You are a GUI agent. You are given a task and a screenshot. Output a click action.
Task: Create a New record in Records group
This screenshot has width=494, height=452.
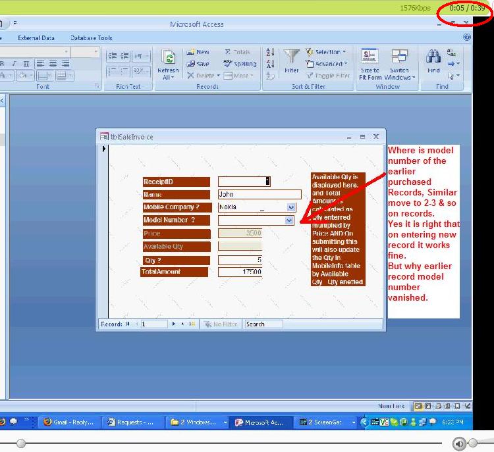click(198, 52)
